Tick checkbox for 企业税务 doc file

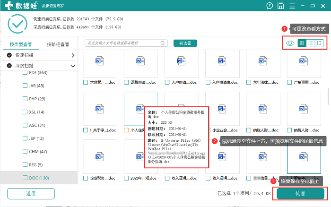(x=86, y=178)
